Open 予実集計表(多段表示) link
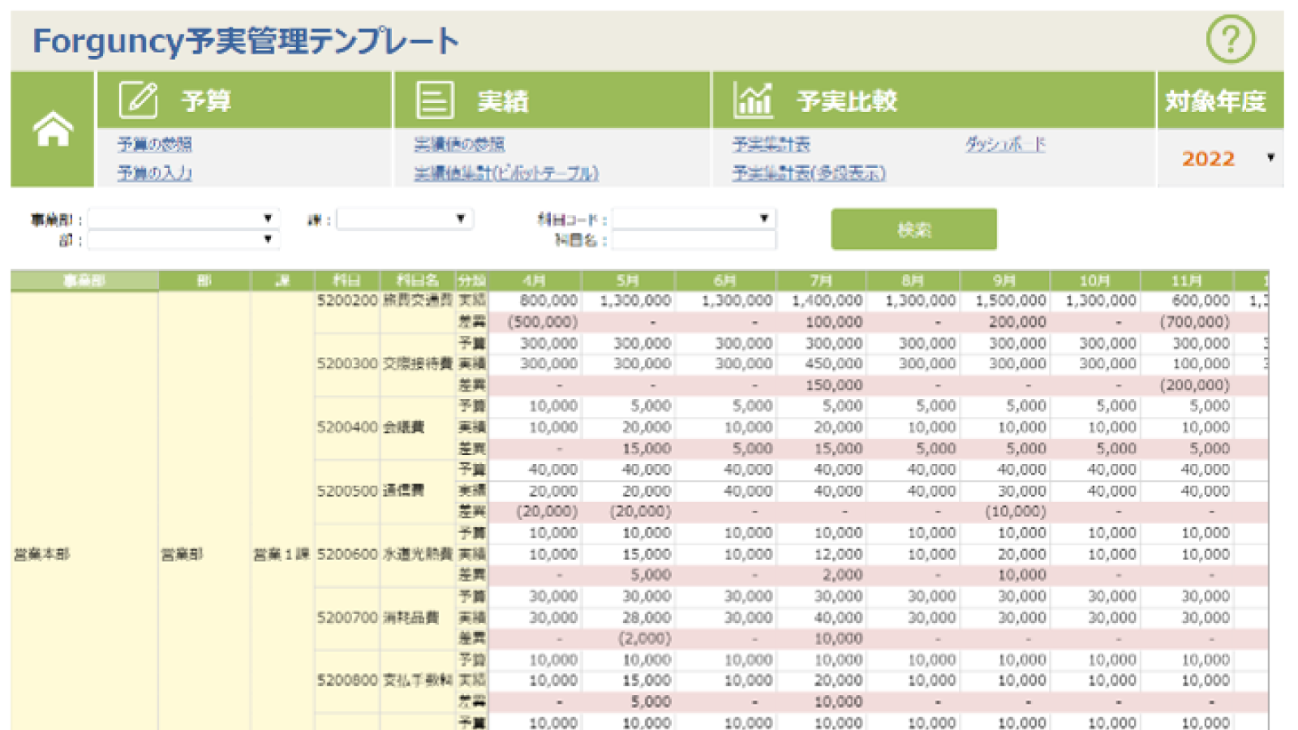Screen dimensions: 1298x730 (x=809, y=173)
